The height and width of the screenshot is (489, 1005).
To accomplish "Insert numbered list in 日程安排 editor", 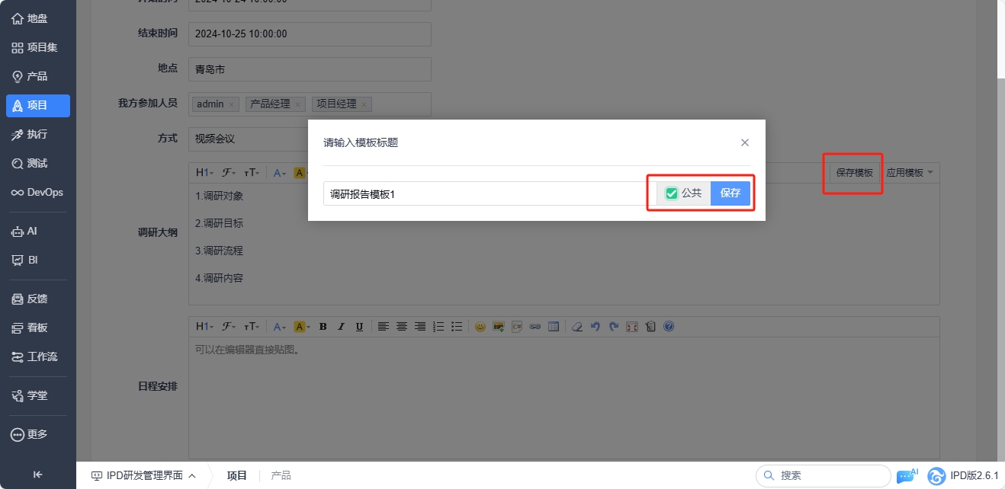I will click(438, 327).
